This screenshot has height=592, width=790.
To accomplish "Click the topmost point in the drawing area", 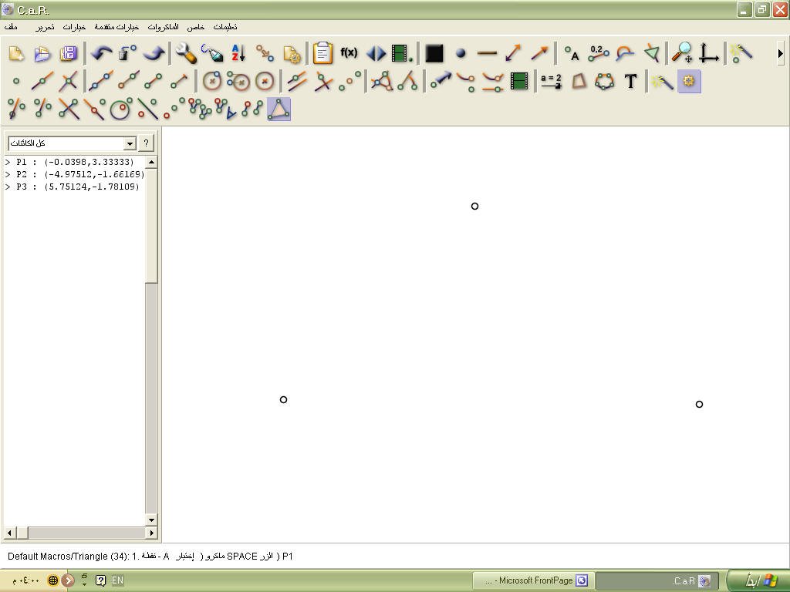I will coord(474,206).
